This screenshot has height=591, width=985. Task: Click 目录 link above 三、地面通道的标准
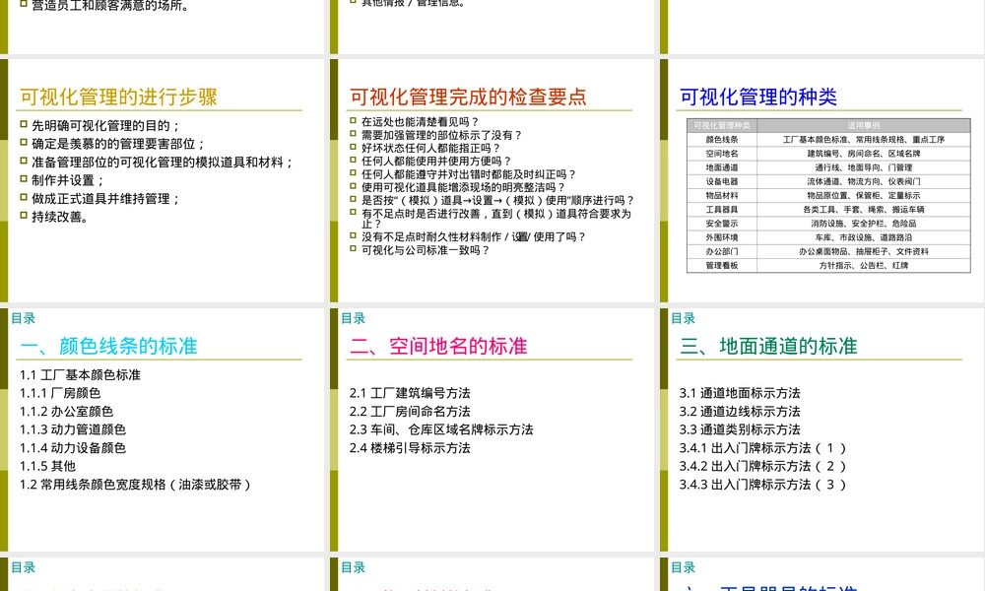[x=683, y=318]
